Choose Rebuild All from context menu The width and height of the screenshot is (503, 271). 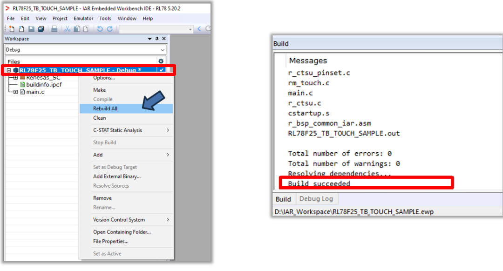tap(126, 108)
